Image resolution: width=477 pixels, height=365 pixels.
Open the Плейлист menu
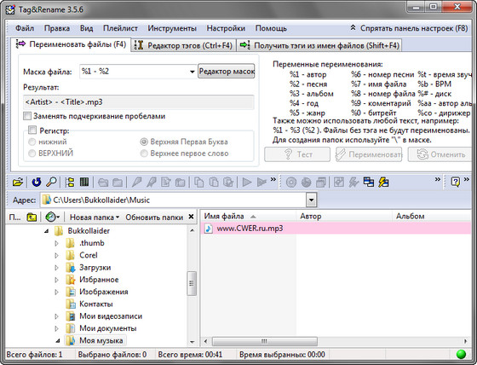point(120,28)
